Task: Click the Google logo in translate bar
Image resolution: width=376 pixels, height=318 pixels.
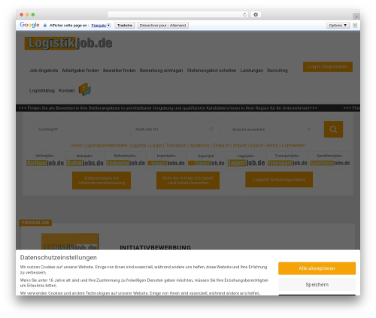Action: [29, 25]
